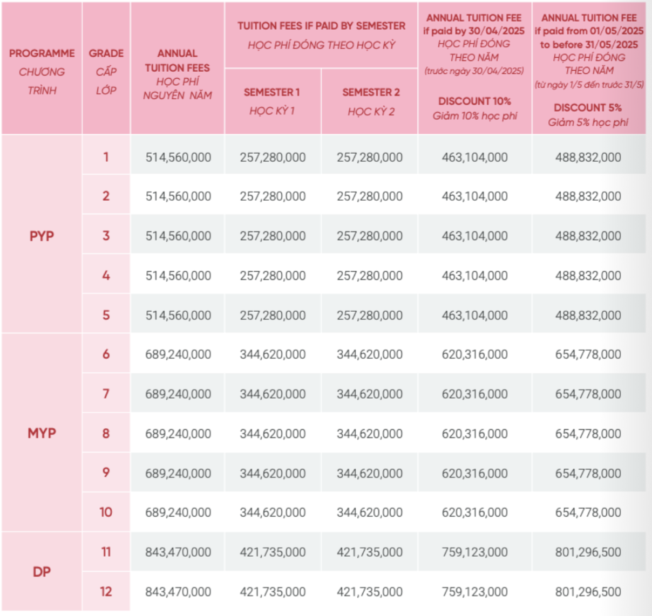The height and width of the screenshot is (616, 652).
Task: Select grade 5 annual tuition fee cell
Action: pos(178,315)
